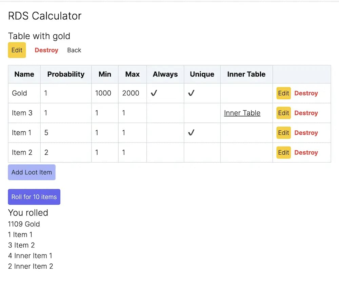Screen dimensions: 339x283
Task: Click the RDS Calculator heading
Action: pyautogui.click(x=44, y=16)
